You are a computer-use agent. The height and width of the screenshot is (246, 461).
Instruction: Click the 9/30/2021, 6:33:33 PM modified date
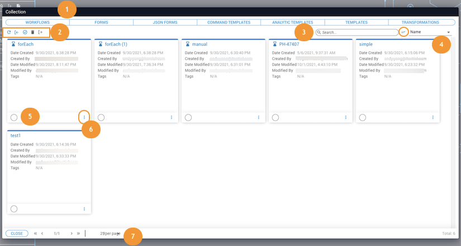[x=55, y=156]
